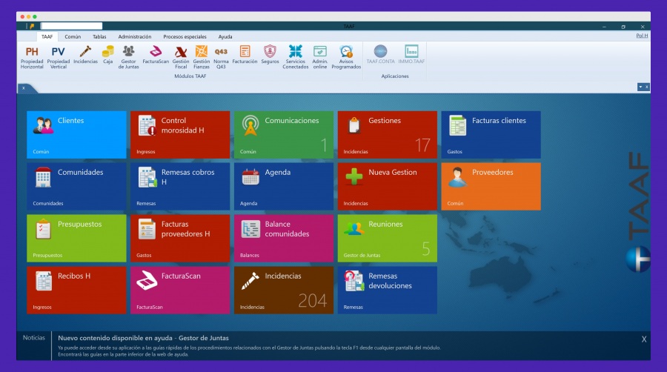Close the document tab with x
This screenshot has height=372, width=667.
coord(24,88)
